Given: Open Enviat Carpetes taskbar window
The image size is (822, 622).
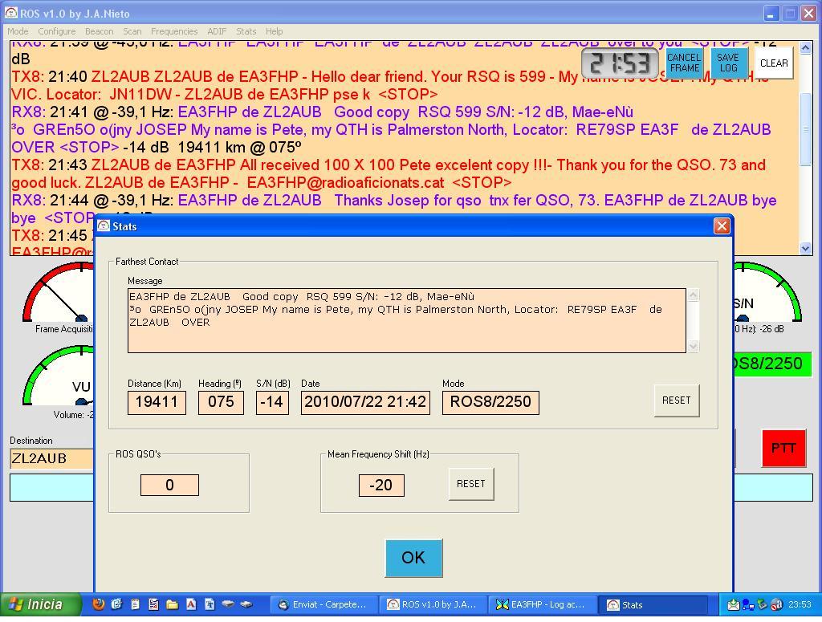Looking at the screenshot, I should (x=323, y=604).
